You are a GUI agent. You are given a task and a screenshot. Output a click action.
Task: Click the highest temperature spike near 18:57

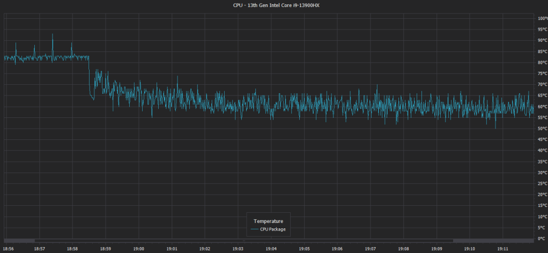53,35
